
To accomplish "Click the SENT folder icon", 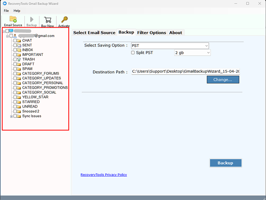I will coord(19,45).
